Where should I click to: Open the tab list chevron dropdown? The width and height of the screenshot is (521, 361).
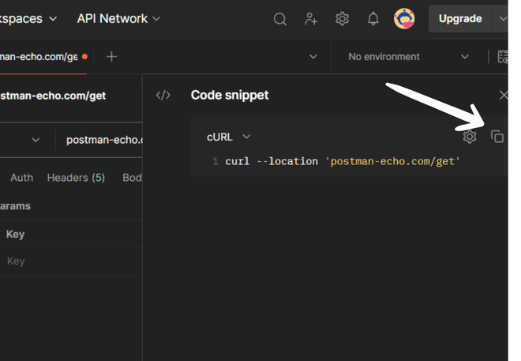pyautogui.click(x=313, y=57)
